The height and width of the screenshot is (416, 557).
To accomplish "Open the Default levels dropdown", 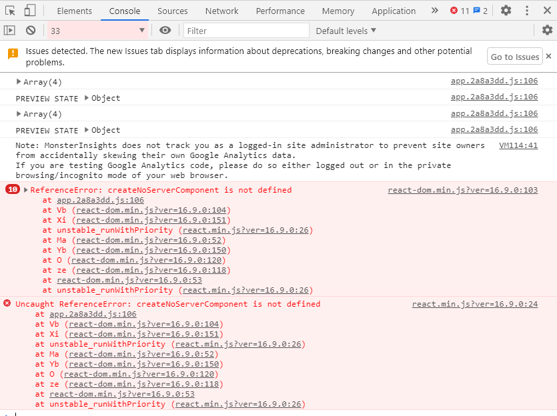I will (x=346, y=31).
